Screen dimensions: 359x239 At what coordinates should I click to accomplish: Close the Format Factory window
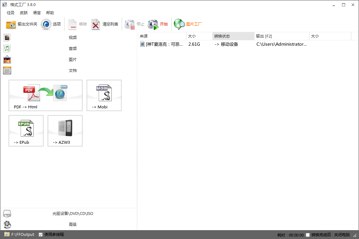point(353,5)
